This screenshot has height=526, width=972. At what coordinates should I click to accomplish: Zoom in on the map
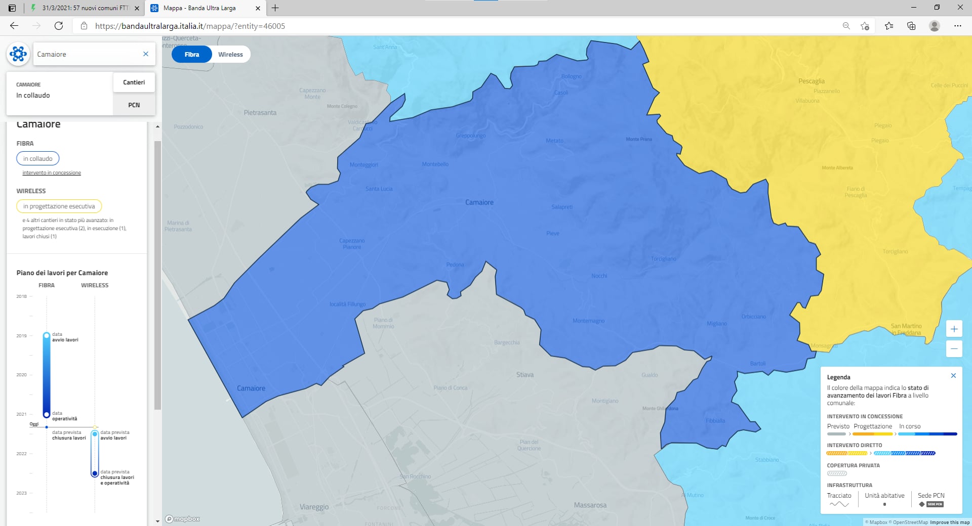pos(954,329)
